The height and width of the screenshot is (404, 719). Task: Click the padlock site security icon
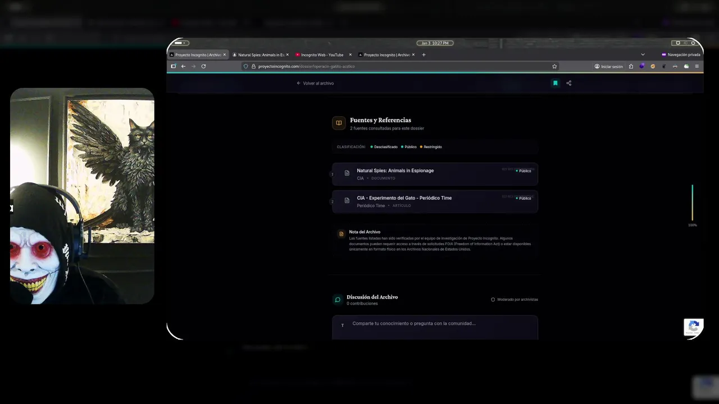[253, 66]
